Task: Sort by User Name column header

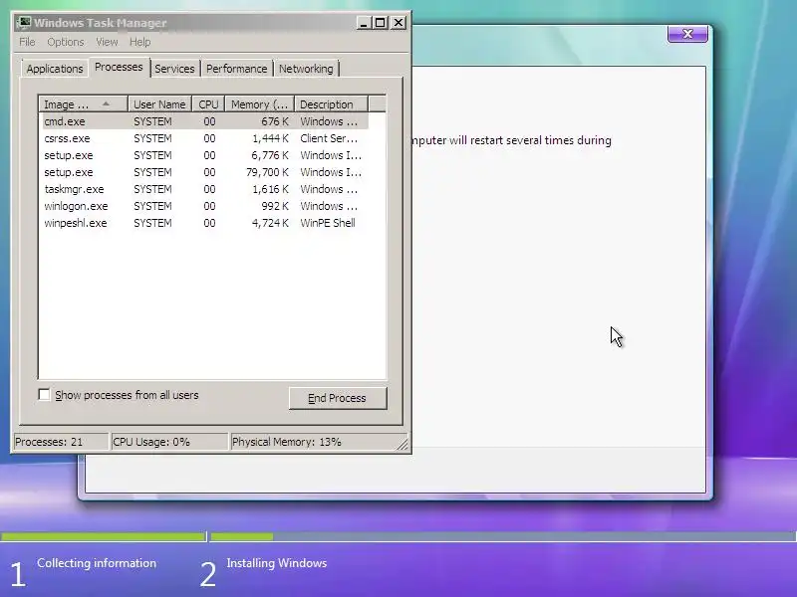Action: coord(159,104)
